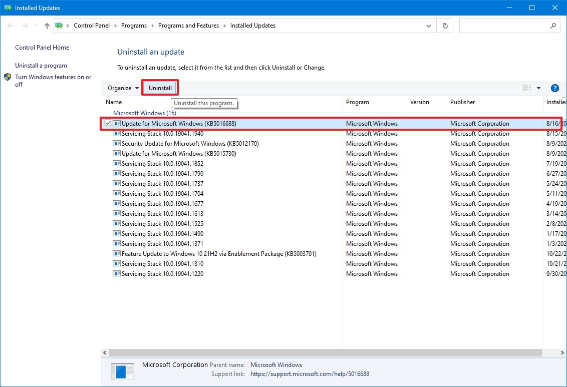Screen dimensions: 567x387
Task: Go up one level with Up arrow
Action: (x=47, y=26)
